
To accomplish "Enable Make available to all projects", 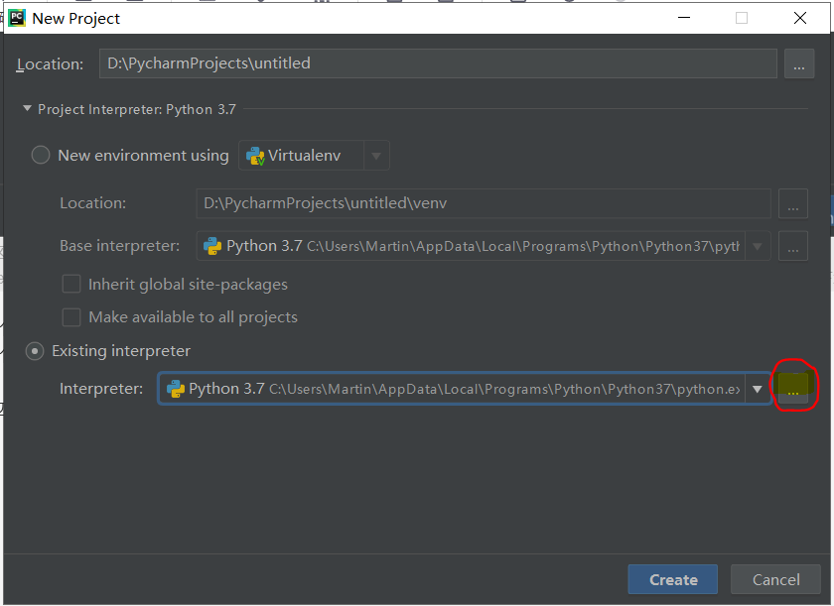I will [x=71, y=317].
